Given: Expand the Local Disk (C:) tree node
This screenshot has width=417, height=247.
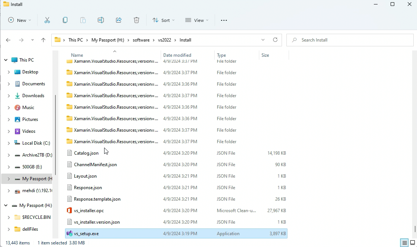Looking at the screenshot, I should click(9, 143).
